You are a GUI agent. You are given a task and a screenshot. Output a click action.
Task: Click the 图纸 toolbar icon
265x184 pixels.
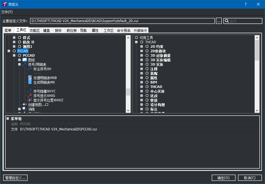25,60
